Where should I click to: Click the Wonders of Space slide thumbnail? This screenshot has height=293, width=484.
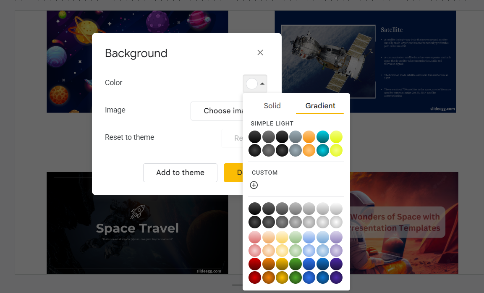pos(403,223)
